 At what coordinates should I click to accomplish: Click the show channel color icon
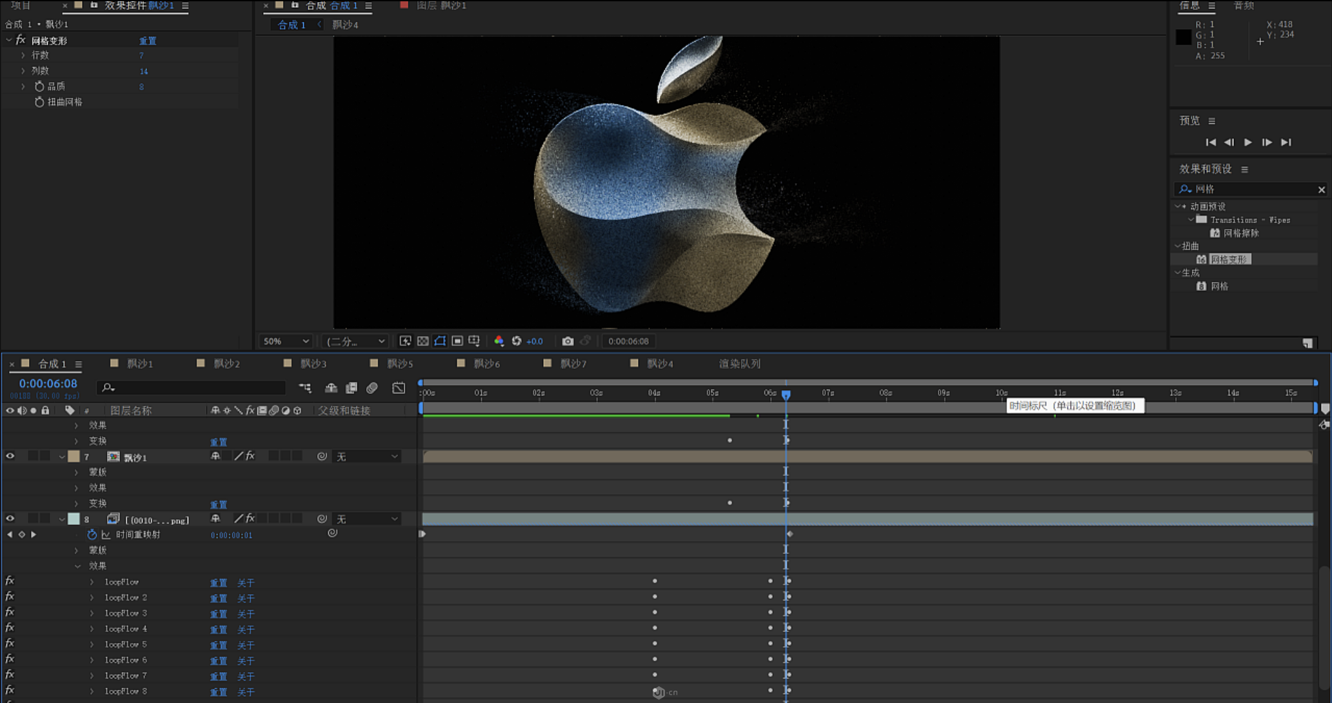[x=499, y=341]
